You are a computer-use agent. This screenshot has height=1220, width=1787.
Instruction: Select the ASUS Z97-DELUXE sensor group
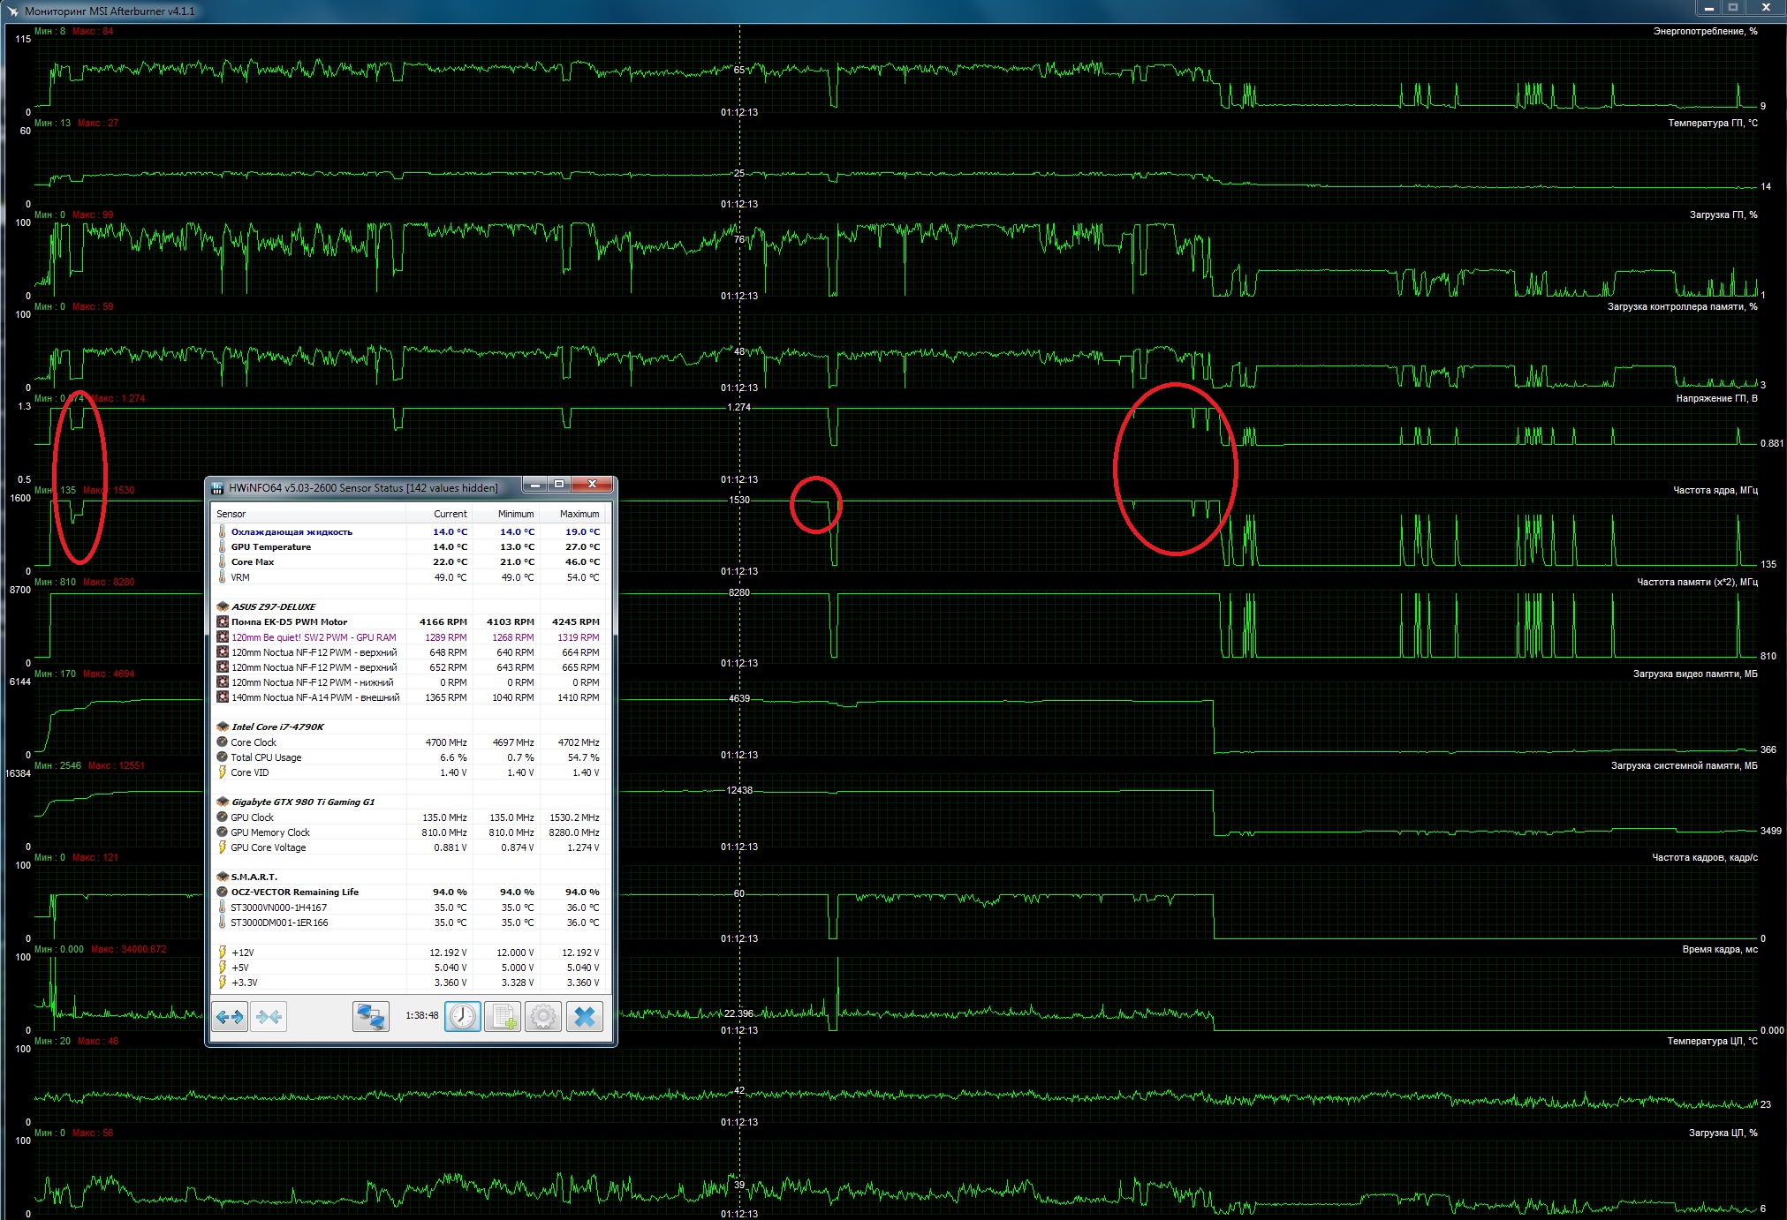point(273,606)
